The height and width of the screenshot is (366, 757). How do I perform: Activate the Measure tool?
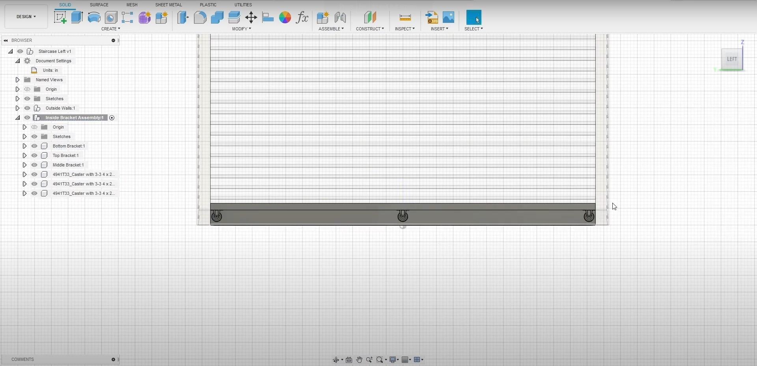405,17
